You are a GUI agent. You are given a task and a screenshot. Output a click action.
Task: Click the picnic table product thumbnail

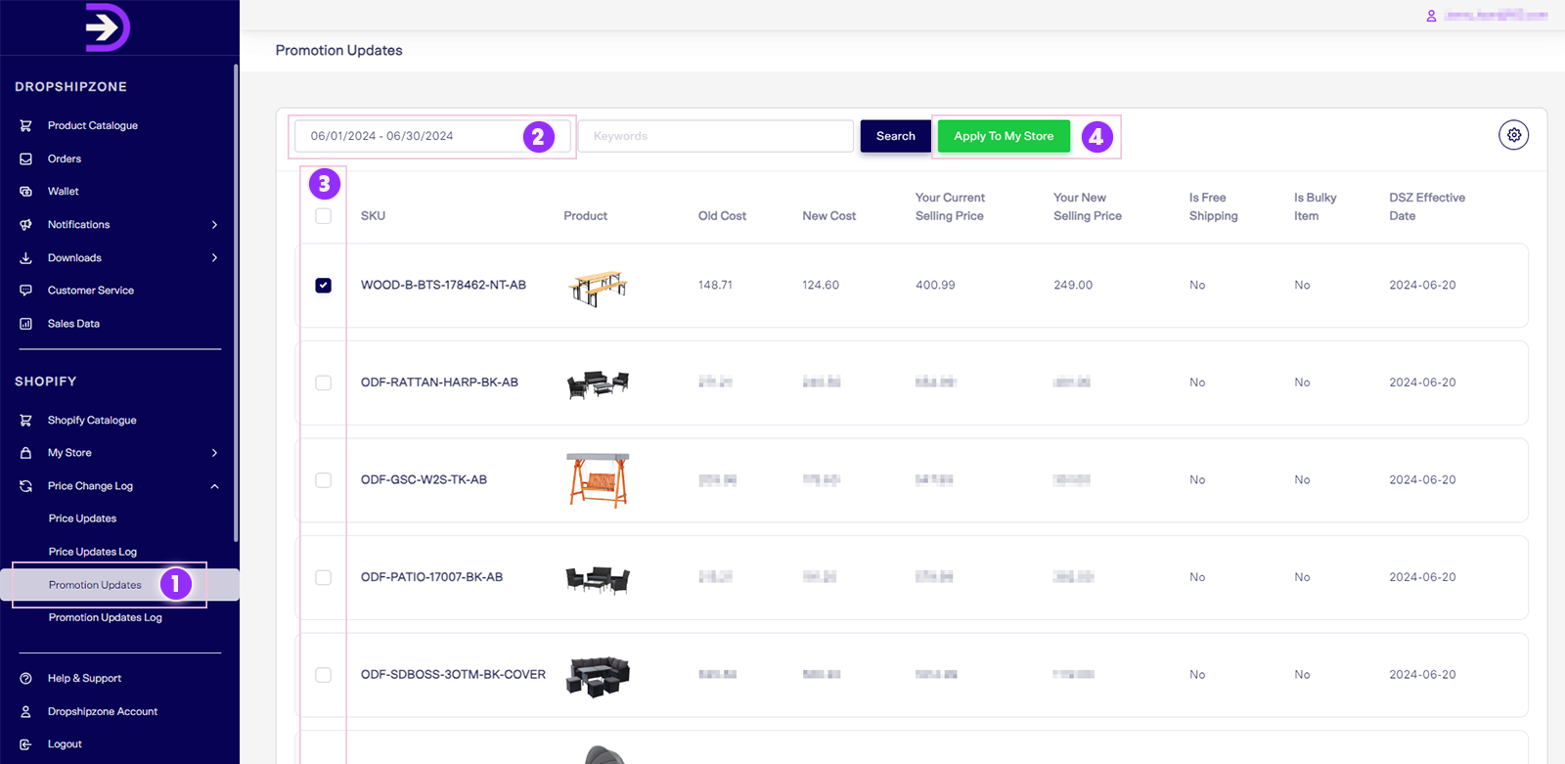pyautogui.click(x=598, y=288)
